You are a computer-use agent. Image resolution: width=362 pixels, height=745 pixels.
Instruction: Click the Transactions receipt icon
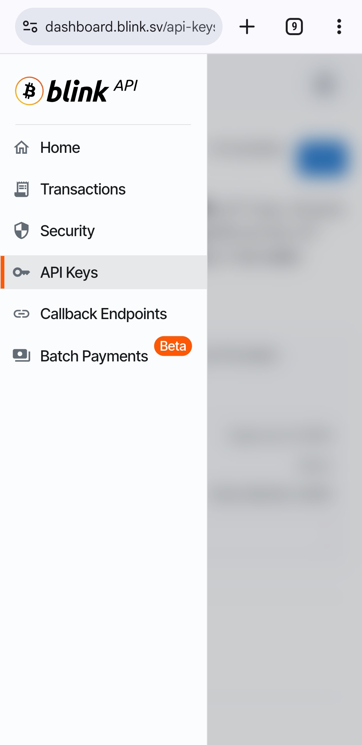pyautogui.click(x=21, y=189)
